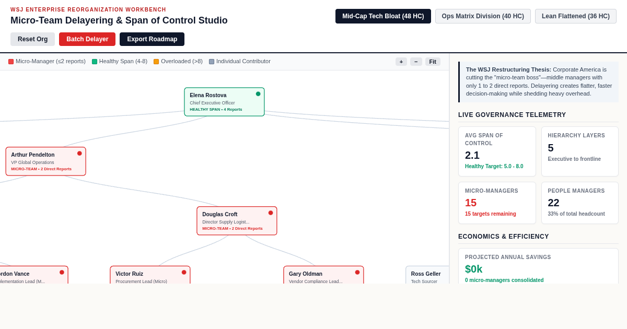Open the Gary Oldman Vendor Compliance card

(x=323, y=275)
